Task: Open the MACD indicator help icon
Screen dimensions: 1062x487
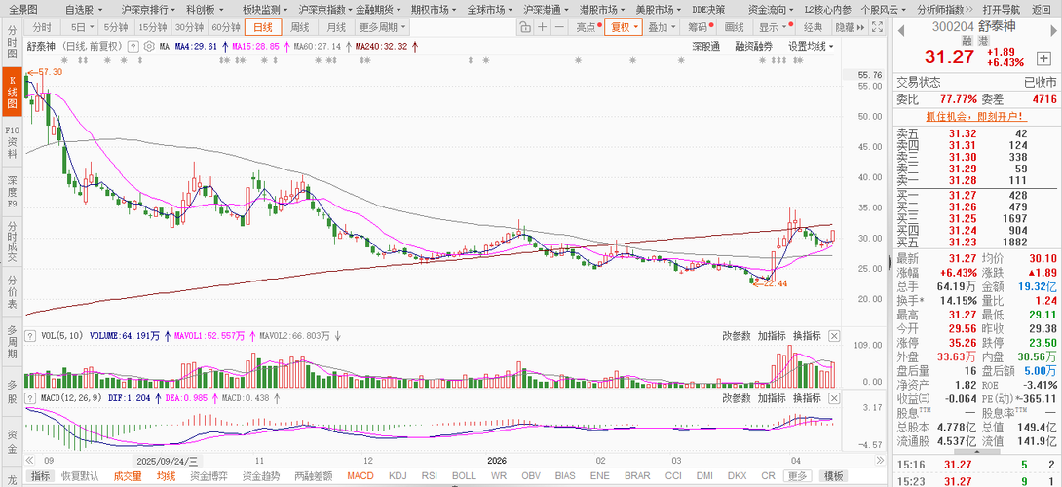Action: [x=30, y=398]
